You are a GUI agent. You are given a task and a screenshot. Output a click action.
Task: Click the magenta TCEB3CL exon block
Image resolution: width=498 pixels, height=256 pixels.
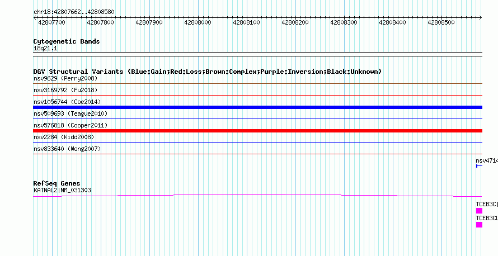click(x=479, y=225)
